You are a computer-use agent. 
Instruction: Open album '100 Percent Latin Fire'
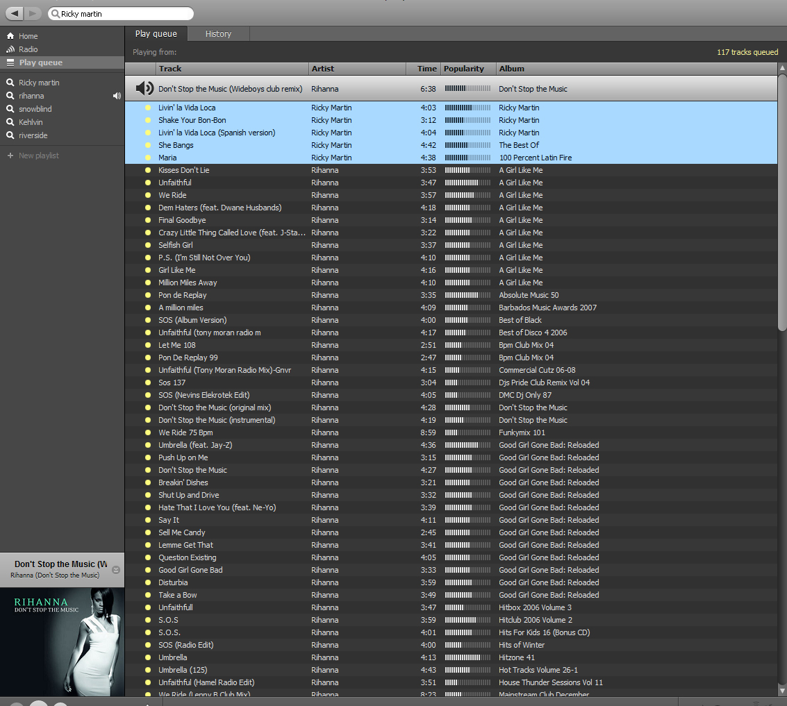click(535, 158)
